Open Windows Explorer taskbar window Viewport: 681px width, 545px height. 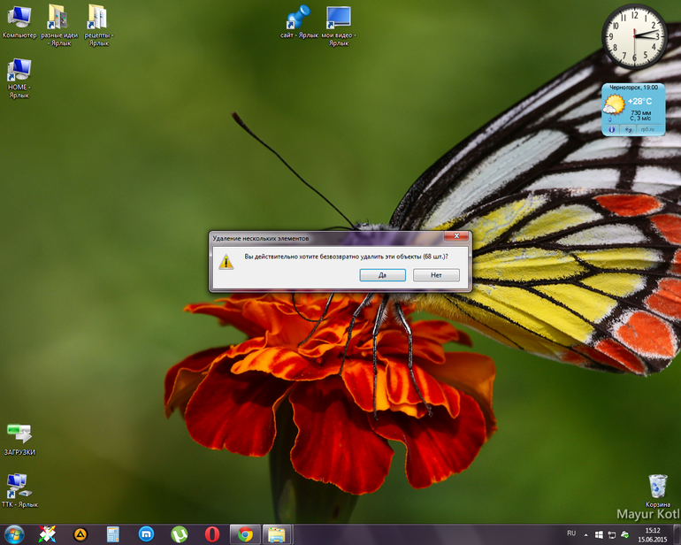[277, 534]
